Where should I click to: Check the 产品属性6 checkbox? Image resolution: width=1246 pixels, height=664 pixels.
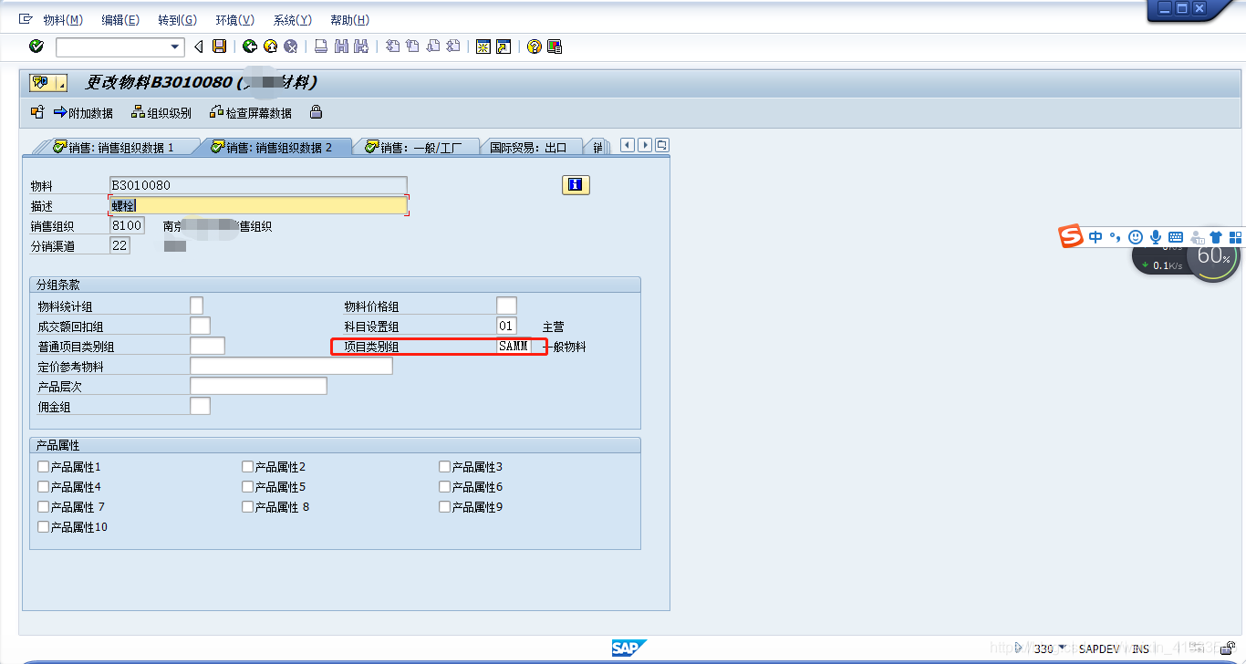coord(445,486)
